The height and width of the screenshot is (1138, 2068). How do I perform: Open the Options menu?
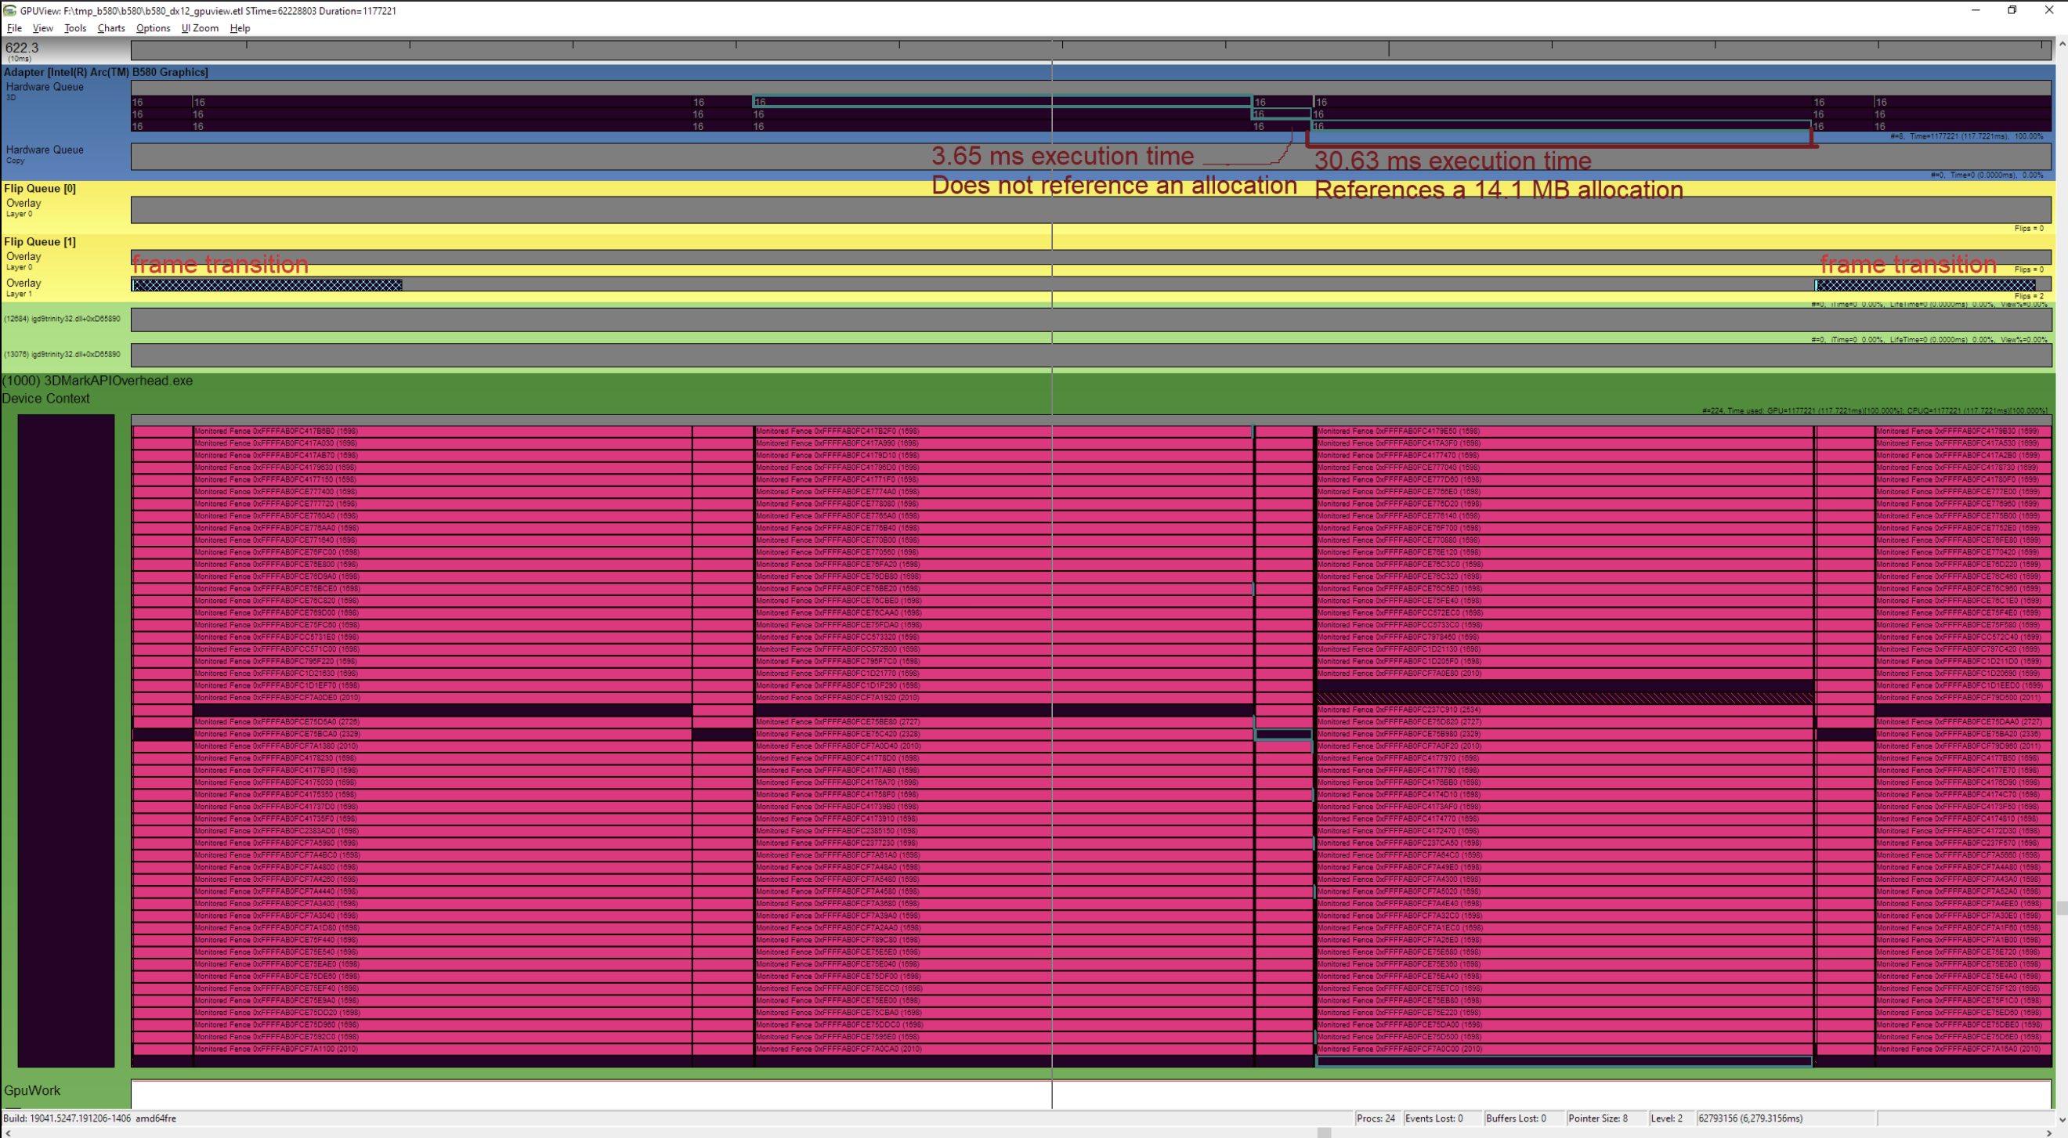(153, 28)
